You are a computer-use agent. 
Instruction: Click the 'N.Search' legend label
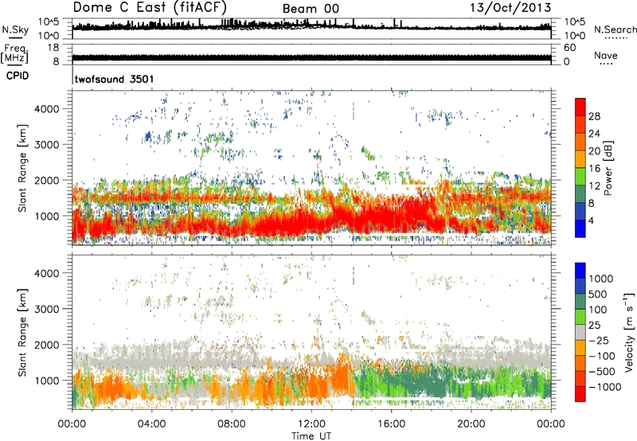click(615, 29)
